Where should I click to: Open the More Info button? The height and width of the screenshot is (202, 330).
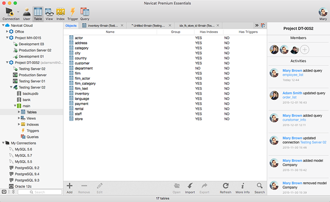pos(242,188)
